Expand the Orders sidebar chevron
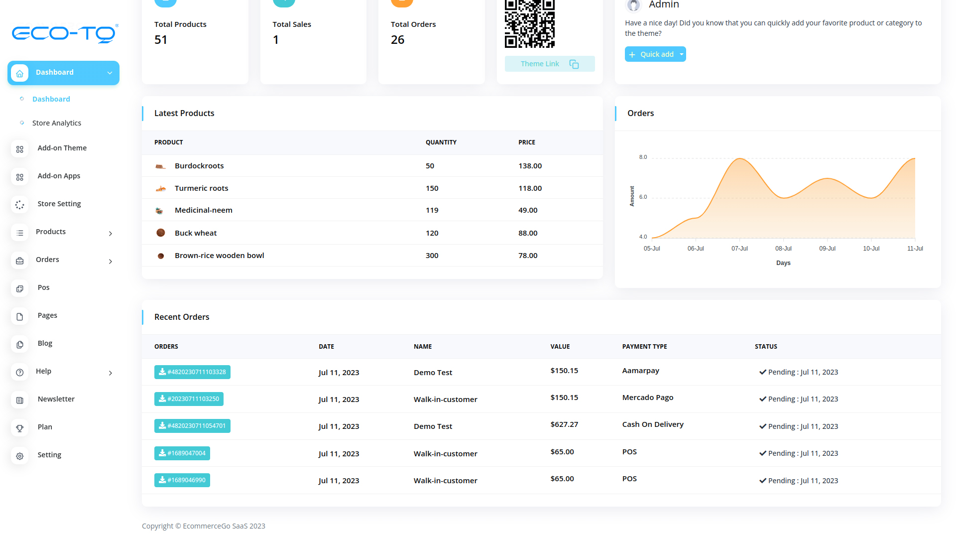This screenshot has height=538, width=956. point(111,261)
